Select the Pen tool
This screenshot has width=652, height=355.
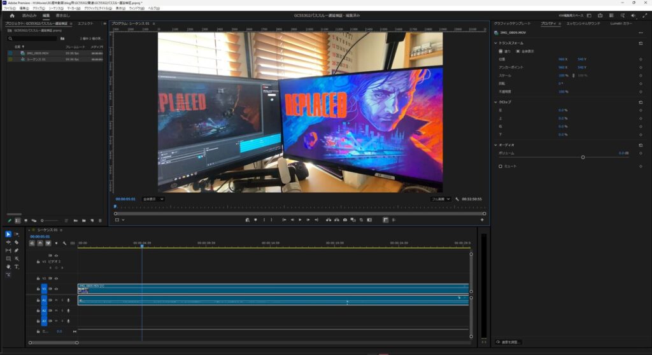(x=17, y=251)
